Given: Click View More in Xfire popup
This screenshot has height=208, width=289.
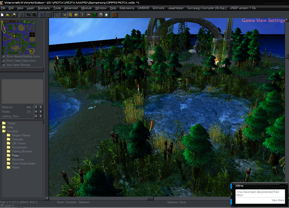Looking at the screenshot, I should [x=278, y=200].
